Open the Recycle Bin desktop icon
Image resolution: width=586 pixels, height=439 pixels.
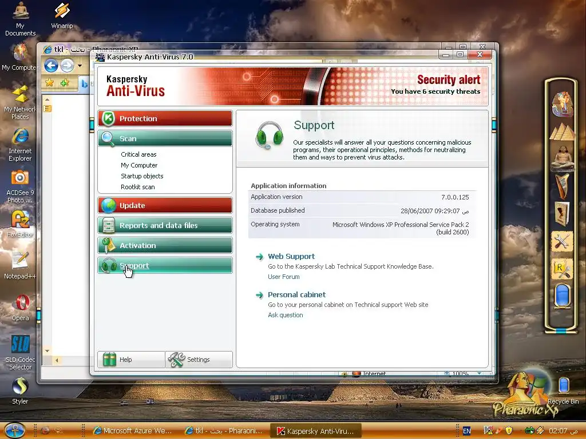(563, 390)
